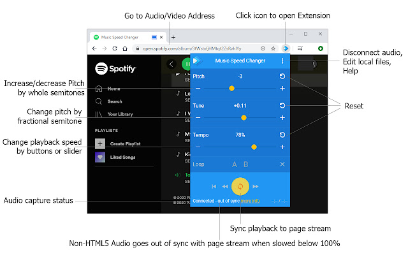Set loop point B
The image size is (408, 255).
point(245,164)
